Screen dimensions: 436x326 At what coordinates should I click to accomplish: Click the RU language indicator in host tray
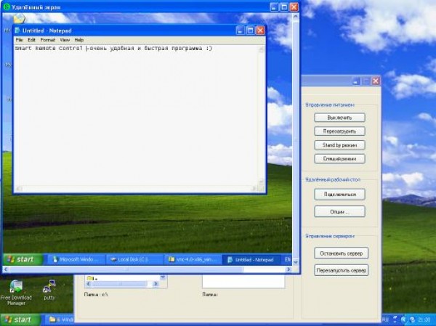coord(385,320)
